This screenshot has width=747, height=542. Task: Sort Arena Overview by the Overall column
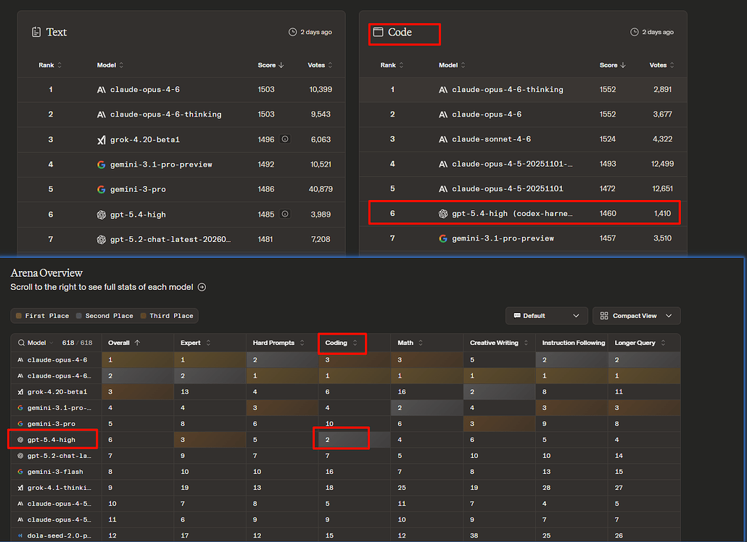click(x=124, y=343)
